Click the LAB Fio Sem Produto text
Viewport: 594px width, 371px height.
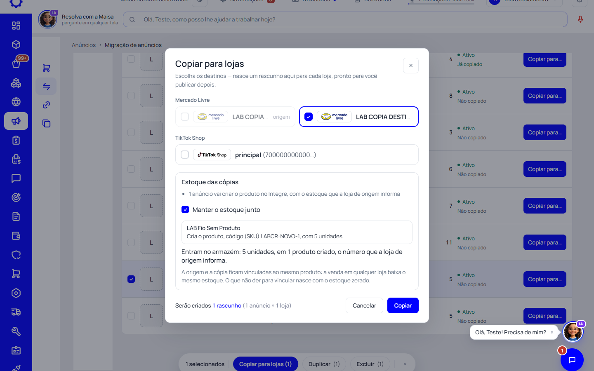213,228
